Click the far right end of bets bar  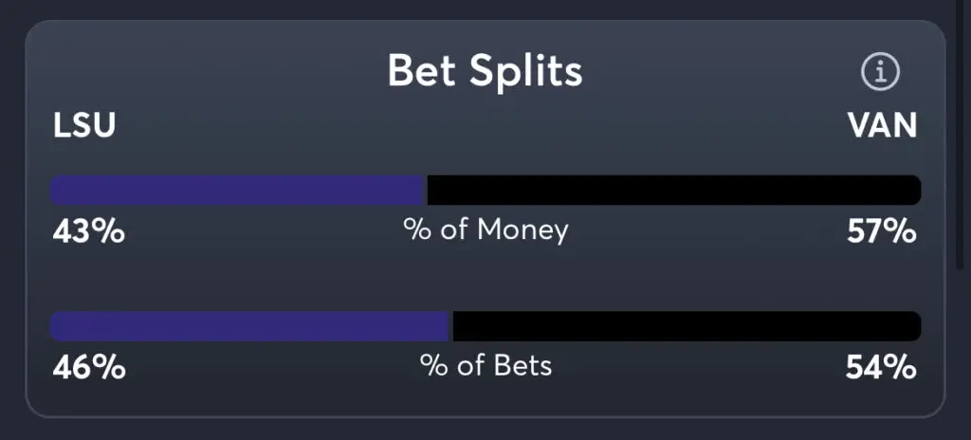[x=915, y=326]
